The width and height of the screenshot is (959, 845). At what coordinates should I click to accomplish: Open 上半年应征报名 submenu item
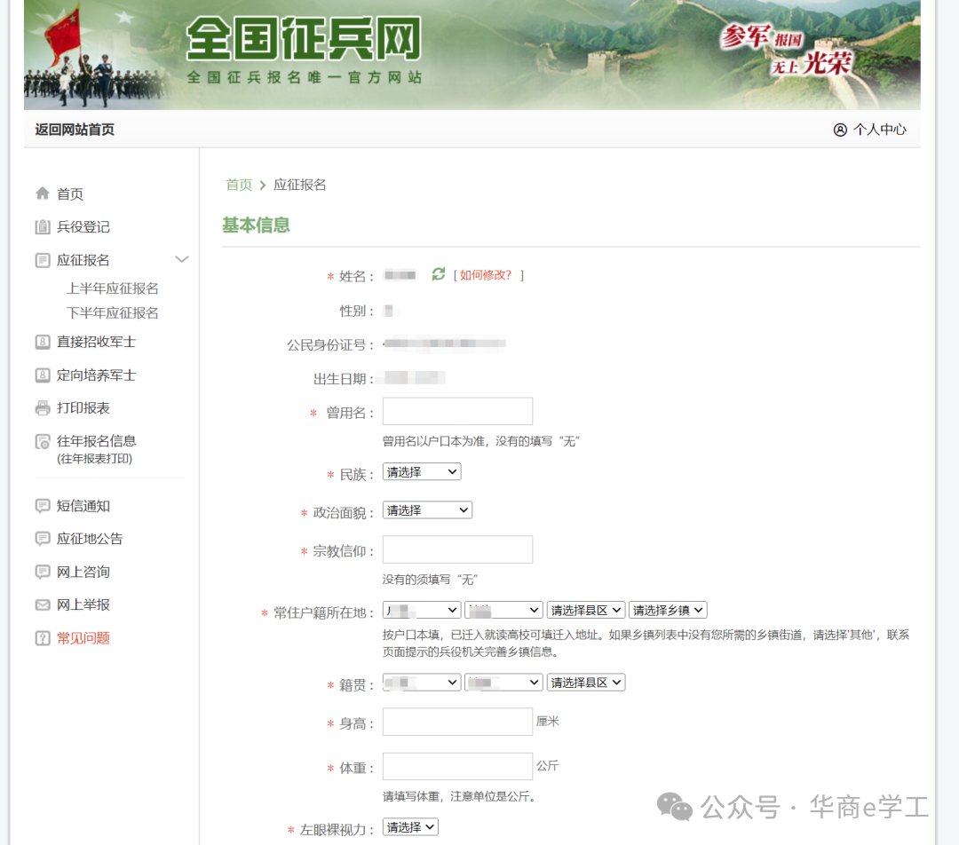click(x=113, y=288)
